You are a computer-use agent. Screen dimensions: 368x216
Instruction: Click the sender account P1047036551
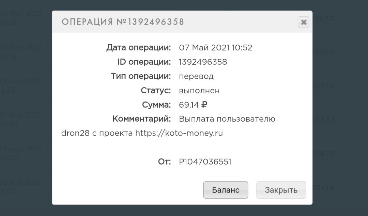pos(205,162)
